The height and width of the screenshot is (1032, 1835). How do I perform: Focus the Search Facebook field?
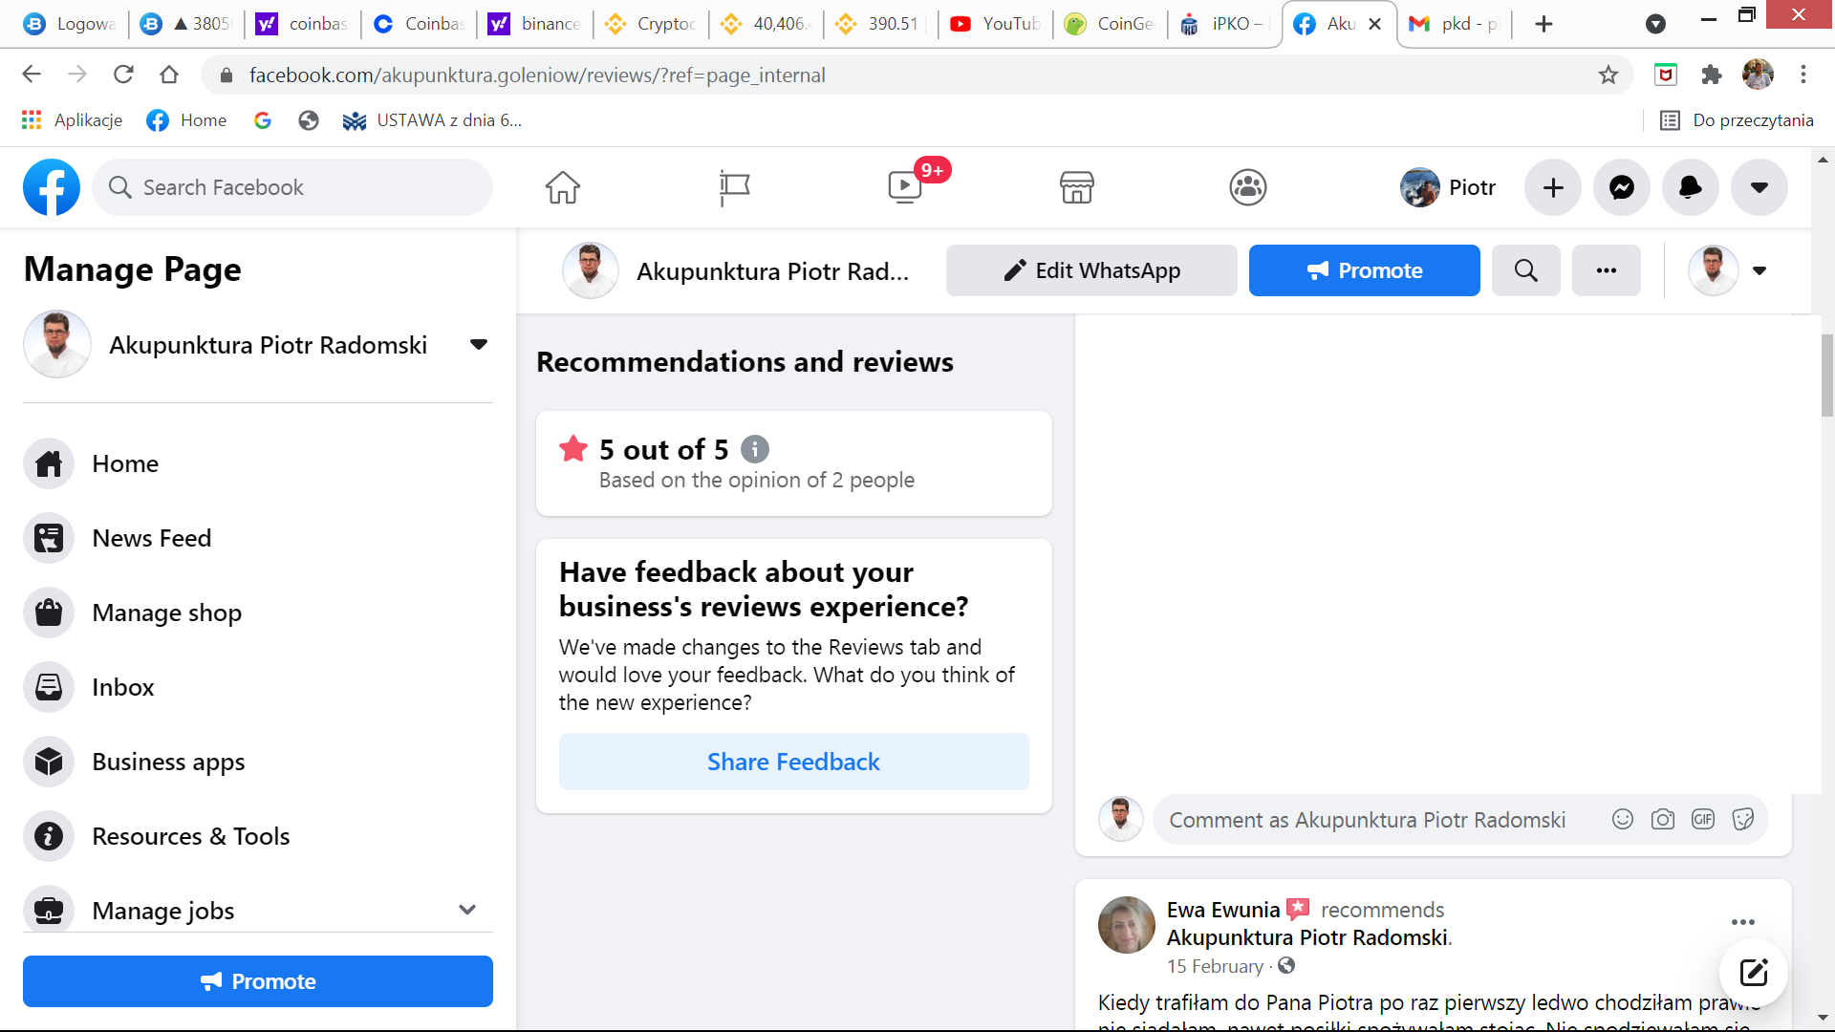292,187
